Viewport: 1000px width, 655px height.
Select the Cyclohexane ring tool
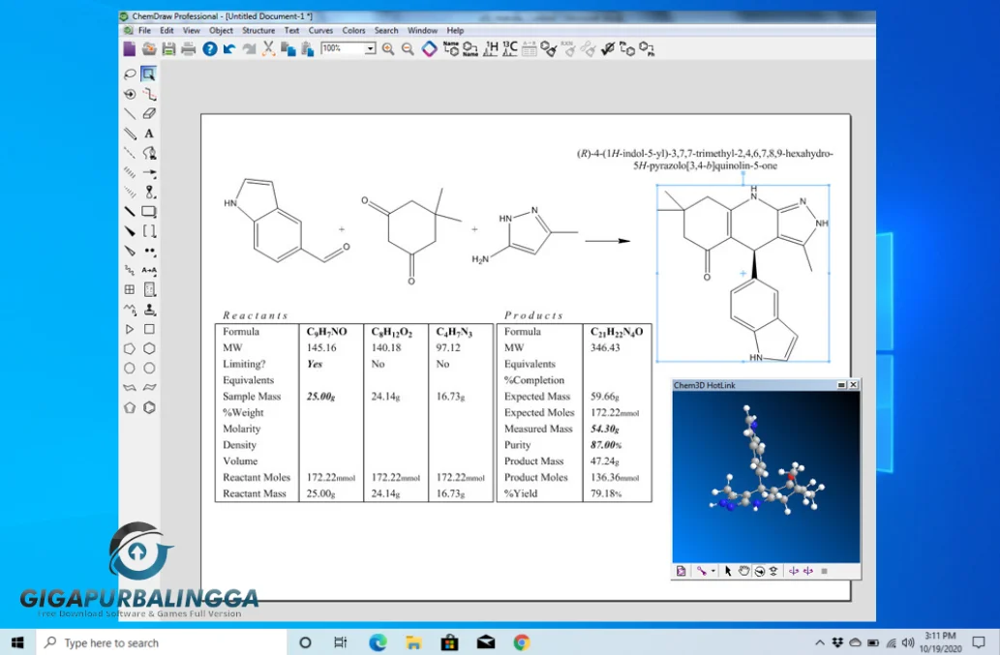click(149, 348)
